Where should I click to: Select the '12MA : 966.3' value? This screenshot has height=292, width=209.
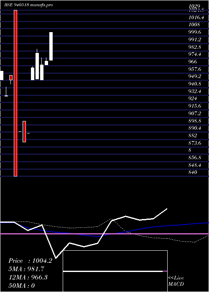(28, 277)
